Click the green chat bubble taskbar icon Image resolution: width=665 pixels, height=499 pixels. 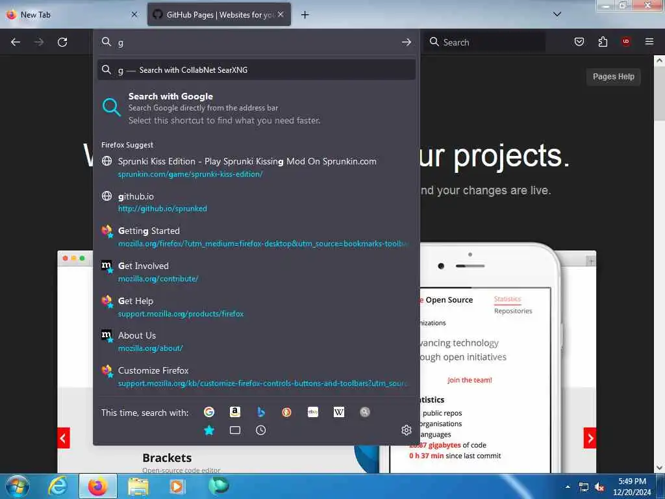coord(218,486)
